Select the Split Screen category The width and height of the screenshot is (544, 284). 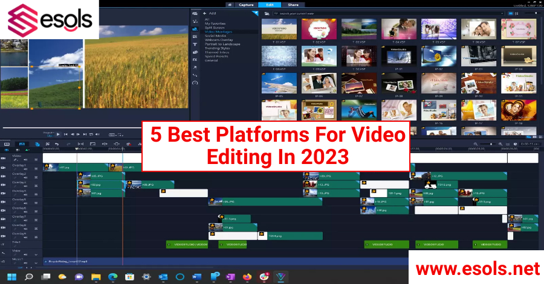(x=215, y=28)
